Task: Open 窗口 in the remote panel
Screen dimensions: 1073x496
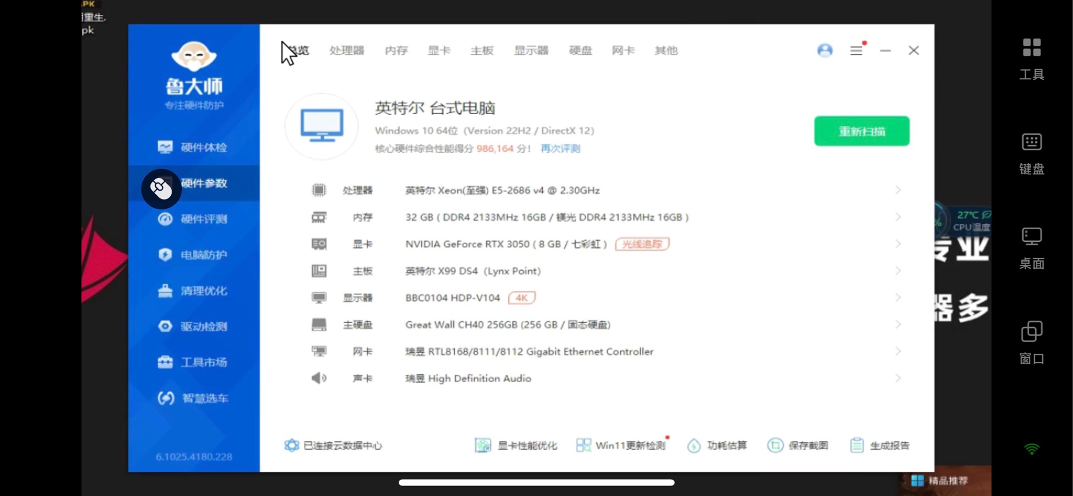Action: point(1032,343)
